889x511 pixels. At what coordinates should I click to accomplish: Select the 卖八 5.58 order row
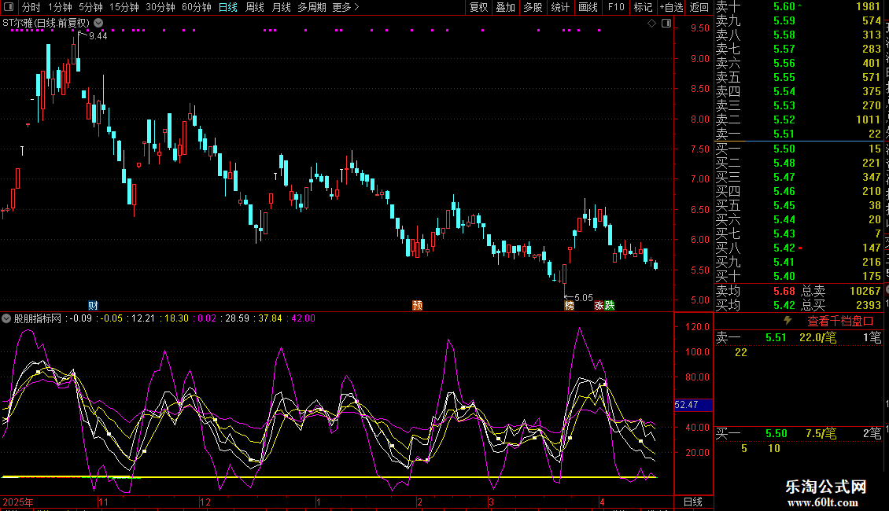coord(799,35)
